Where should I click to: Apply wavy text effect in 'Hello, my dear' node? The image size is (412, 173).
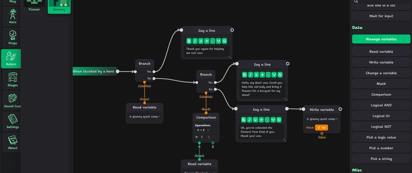click(x=274, y=75)
